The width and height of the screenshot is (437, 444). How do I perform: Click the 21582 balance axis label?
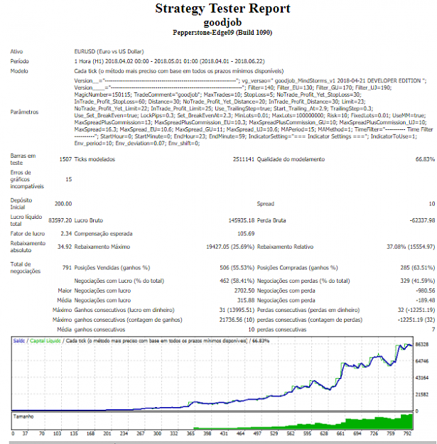click(421, 394)
